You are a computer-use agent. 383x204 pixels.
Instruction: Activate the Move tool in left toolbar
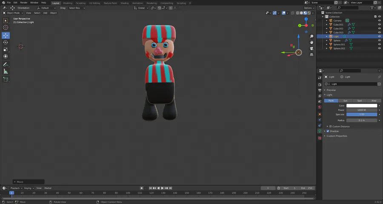coord(6,35)
